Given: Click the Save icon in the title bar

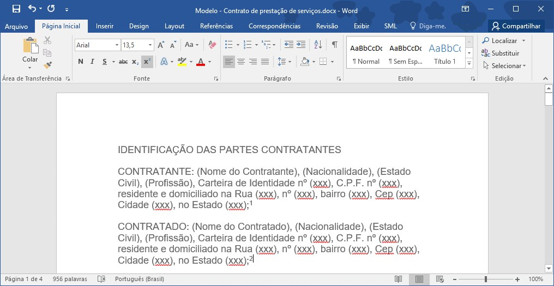Looking at the screenshot, I should point(16,9).
